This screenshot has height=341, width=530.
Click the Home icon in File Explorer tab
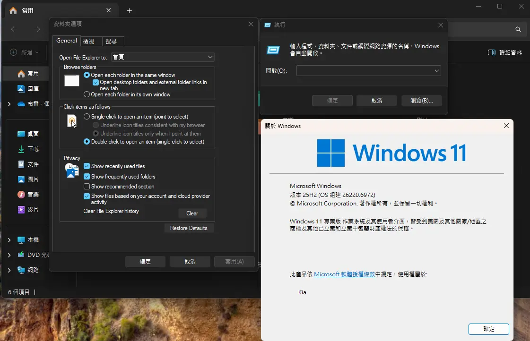click(x=13, y=11)
